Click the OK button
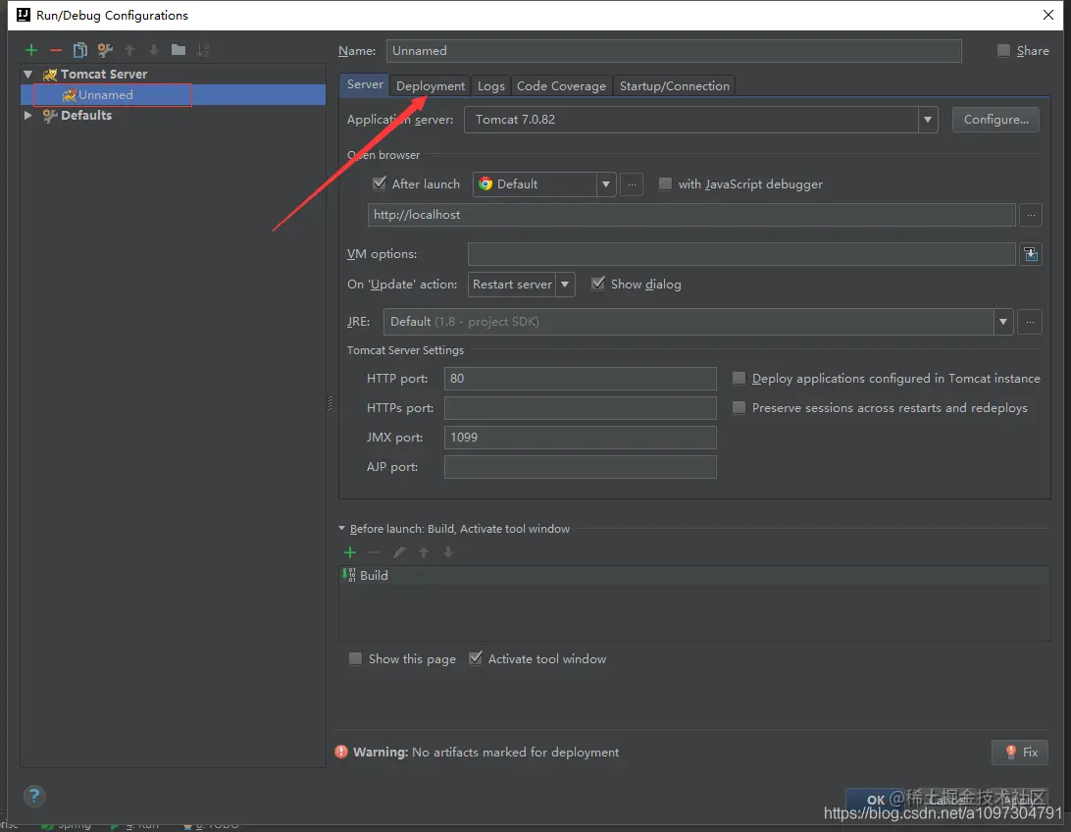The width and height of the screenshot is (1071, 832). coord(876,800)
